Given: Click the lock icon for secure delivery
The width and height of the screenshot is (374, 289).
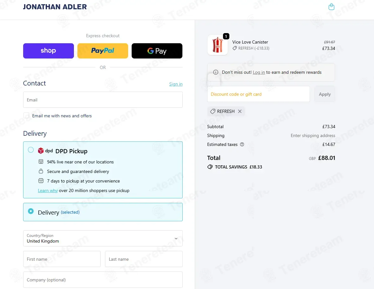Looking at the screenshot, I should click(41, 171).
